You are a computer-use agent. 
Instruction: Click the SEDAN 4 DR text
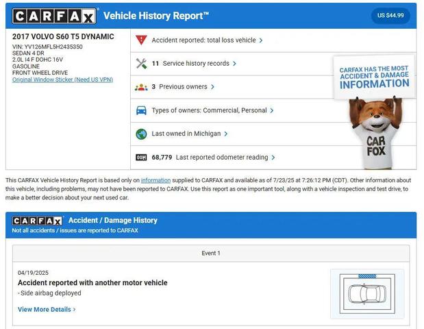pos(28,53)
